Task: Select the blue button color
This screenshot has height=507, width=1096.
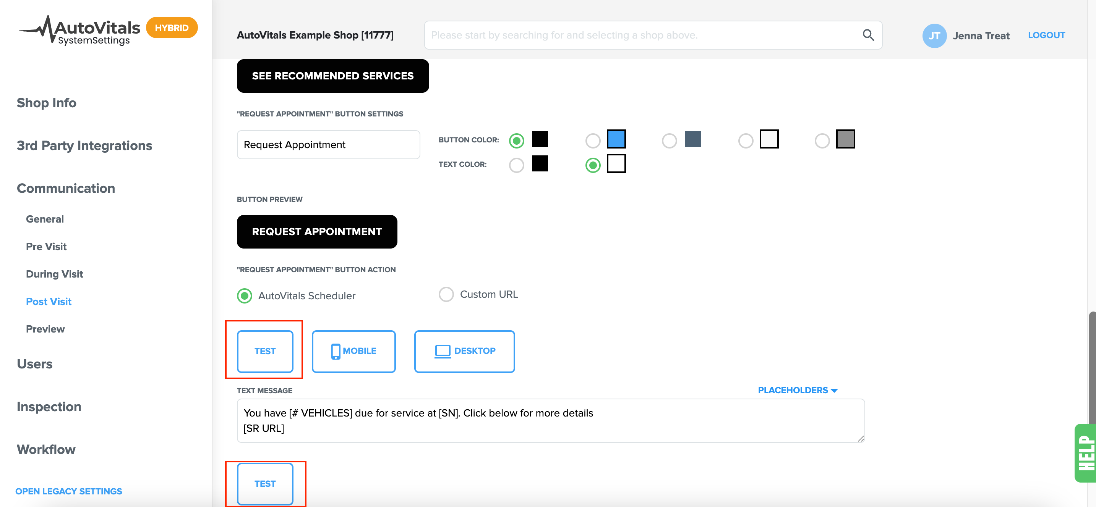Action: tap(593, 140)
